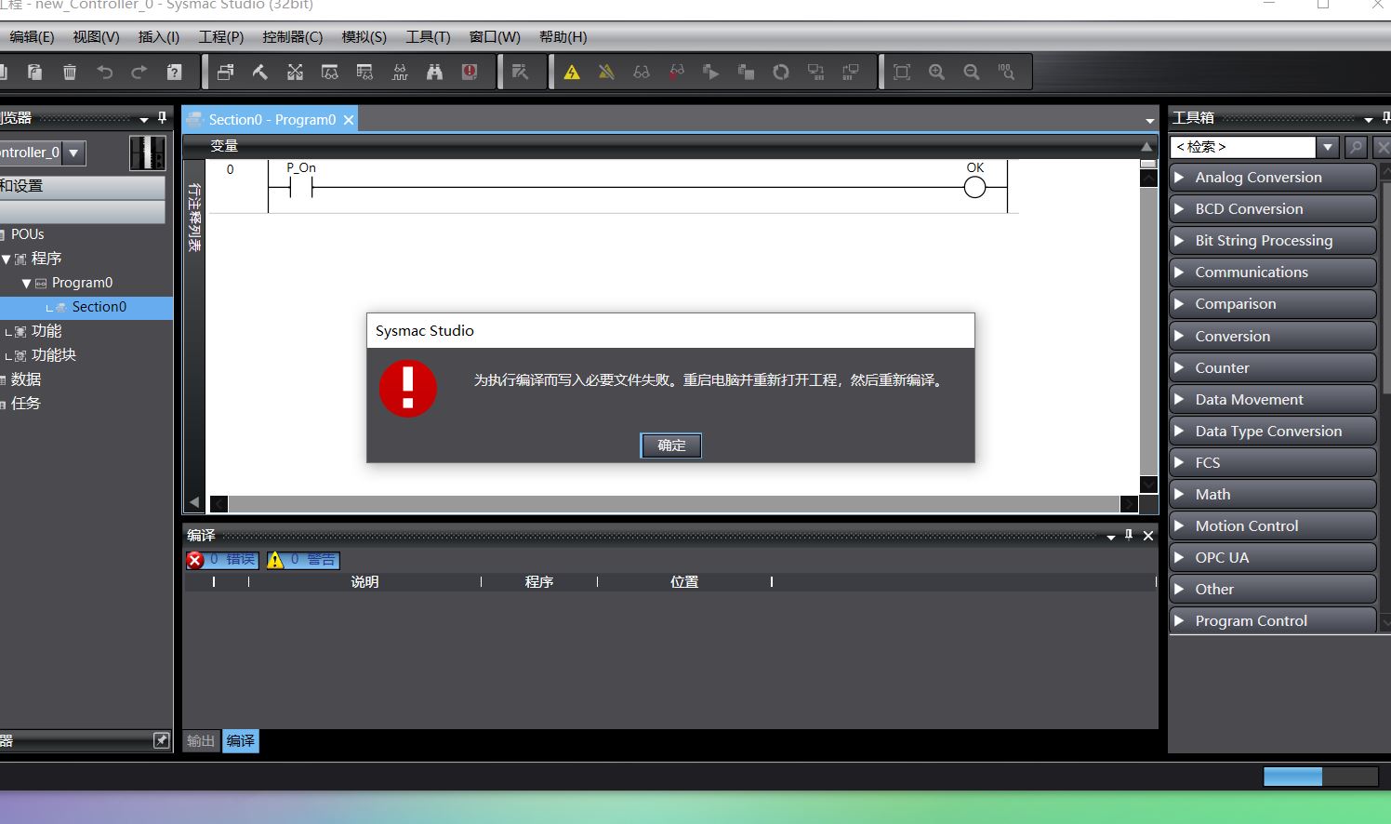Toggle the 0 警告 warnings filter
The height and width of the screenshot is (824, 1391).
click(x=303, y=560)
